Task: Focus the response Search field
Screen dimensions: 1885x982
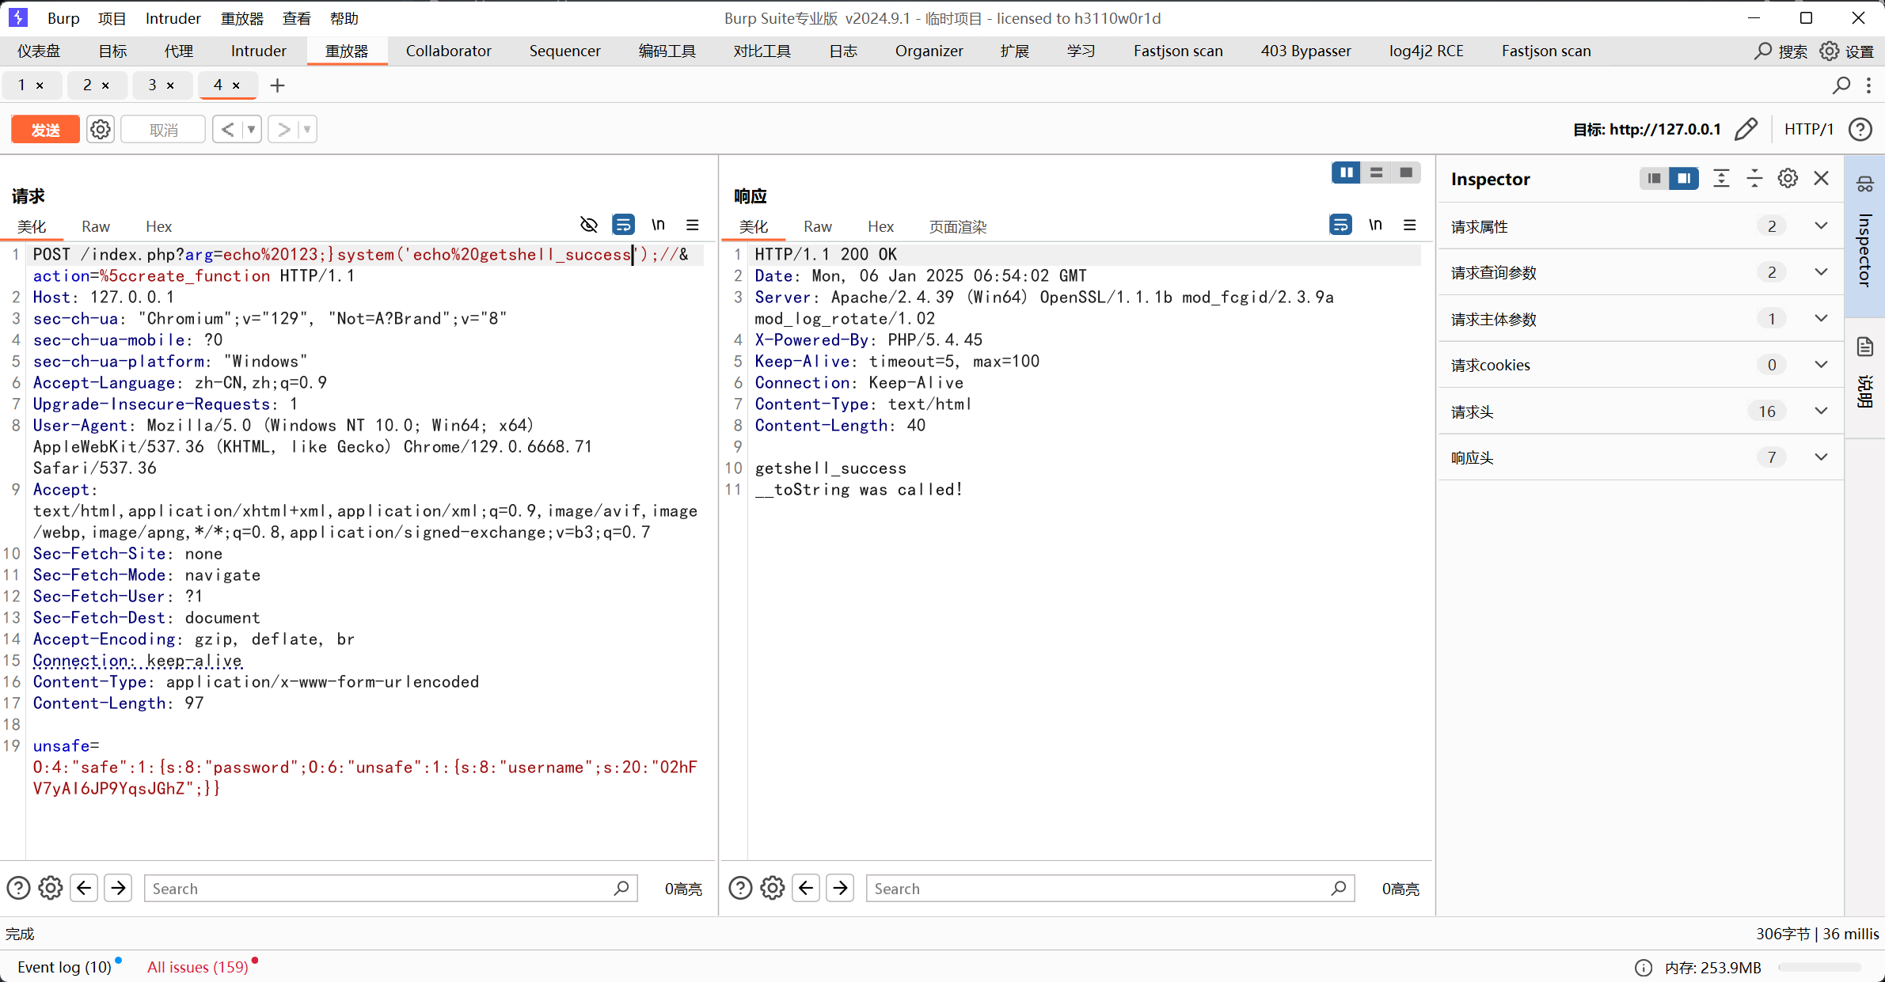Action: tap(1111, 888)
